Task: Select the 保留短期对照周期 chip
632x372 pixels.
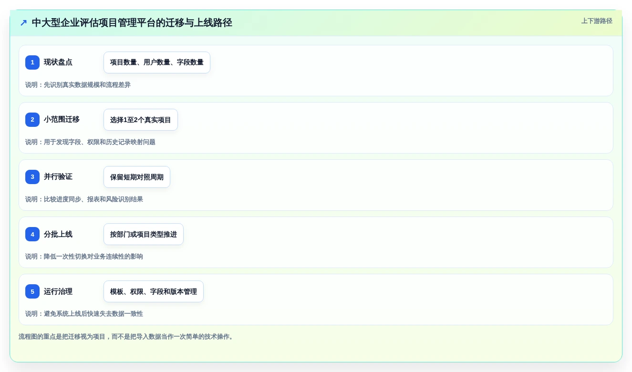Action: [137, 177]
